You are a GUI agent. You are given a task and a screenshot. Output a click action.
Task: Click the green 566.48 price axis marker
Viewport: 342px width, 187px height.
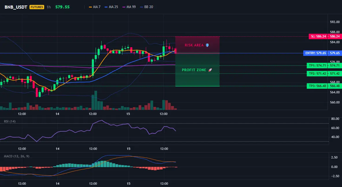pos(335,86)
